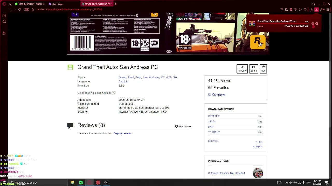The height and width of the screenshot is (186, 332).
Task: Open the third sidebar icon
Action: click(x=4, y=33)
